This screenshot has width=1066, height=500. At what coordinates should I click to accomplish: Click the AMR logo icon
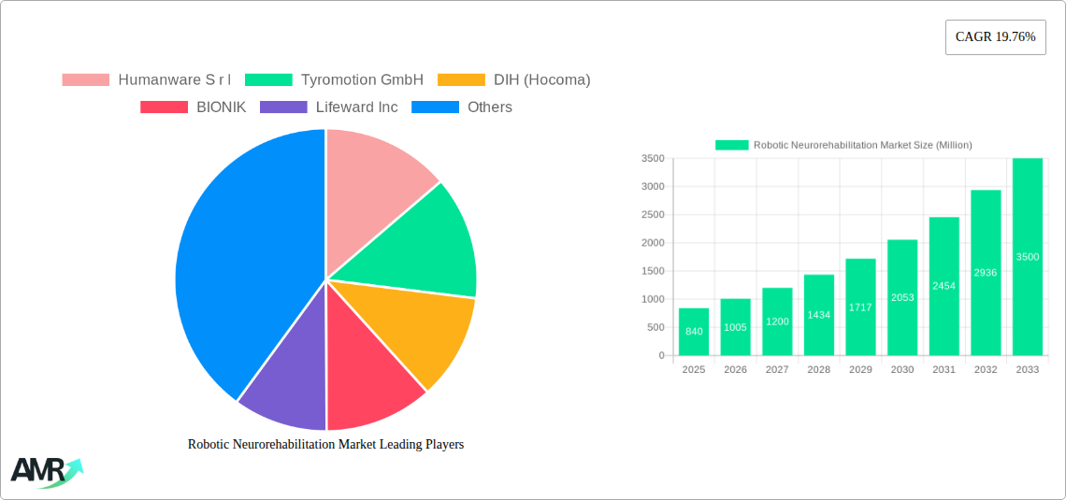coord(46,471)
